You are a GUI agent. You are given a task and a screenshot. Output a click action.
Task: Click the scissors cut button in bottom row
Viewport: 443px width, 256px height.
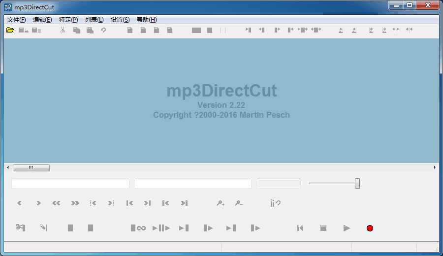point(20,227)
